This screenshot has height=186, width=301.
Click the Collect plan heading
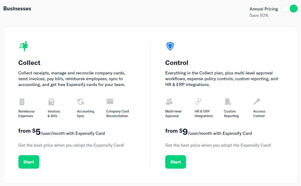29,63
